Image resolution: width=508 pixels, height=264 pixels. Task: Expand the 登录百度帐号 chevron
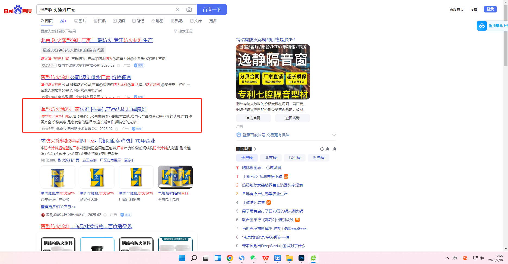click(x=334, y=135)
